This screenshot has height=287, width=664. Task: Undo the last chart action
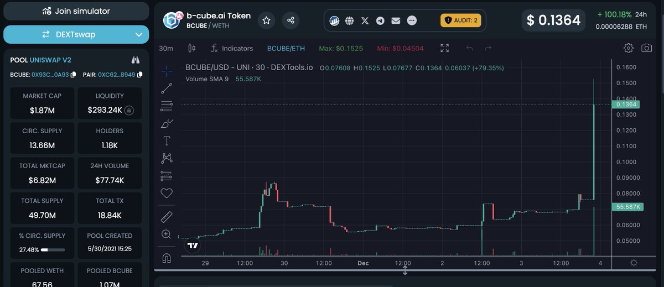point(470,48)
